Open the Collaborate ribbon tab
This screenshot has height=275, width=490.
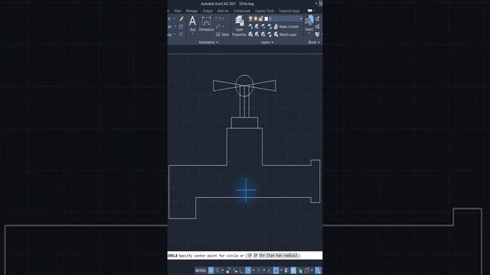tap(242, 11)
